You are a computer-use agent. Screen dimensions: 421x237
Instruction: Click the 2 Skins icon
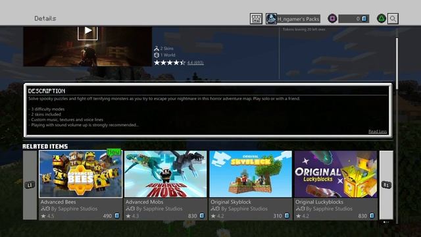click(157, 48)
